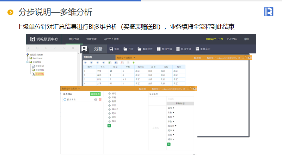
Task: Open dropdown arrow next to 超市 indicator
Action: click(x=173, y=130)
